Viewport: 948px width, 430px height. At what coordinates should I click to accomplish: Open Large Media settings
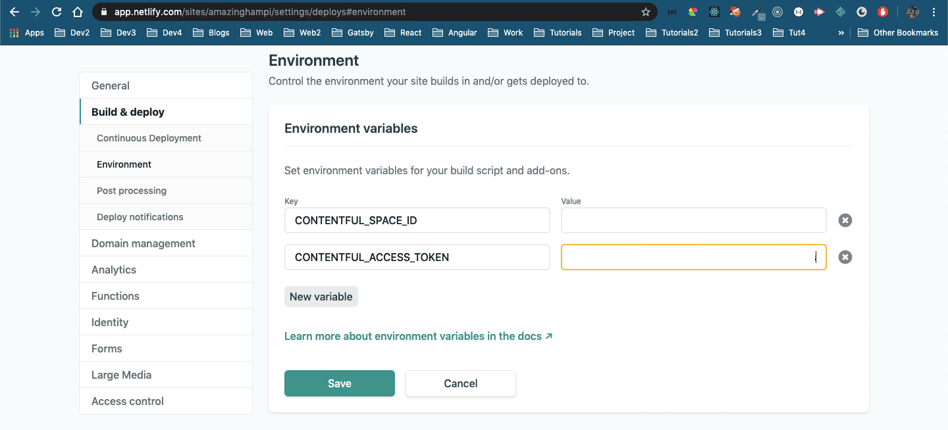coord(166,375)
